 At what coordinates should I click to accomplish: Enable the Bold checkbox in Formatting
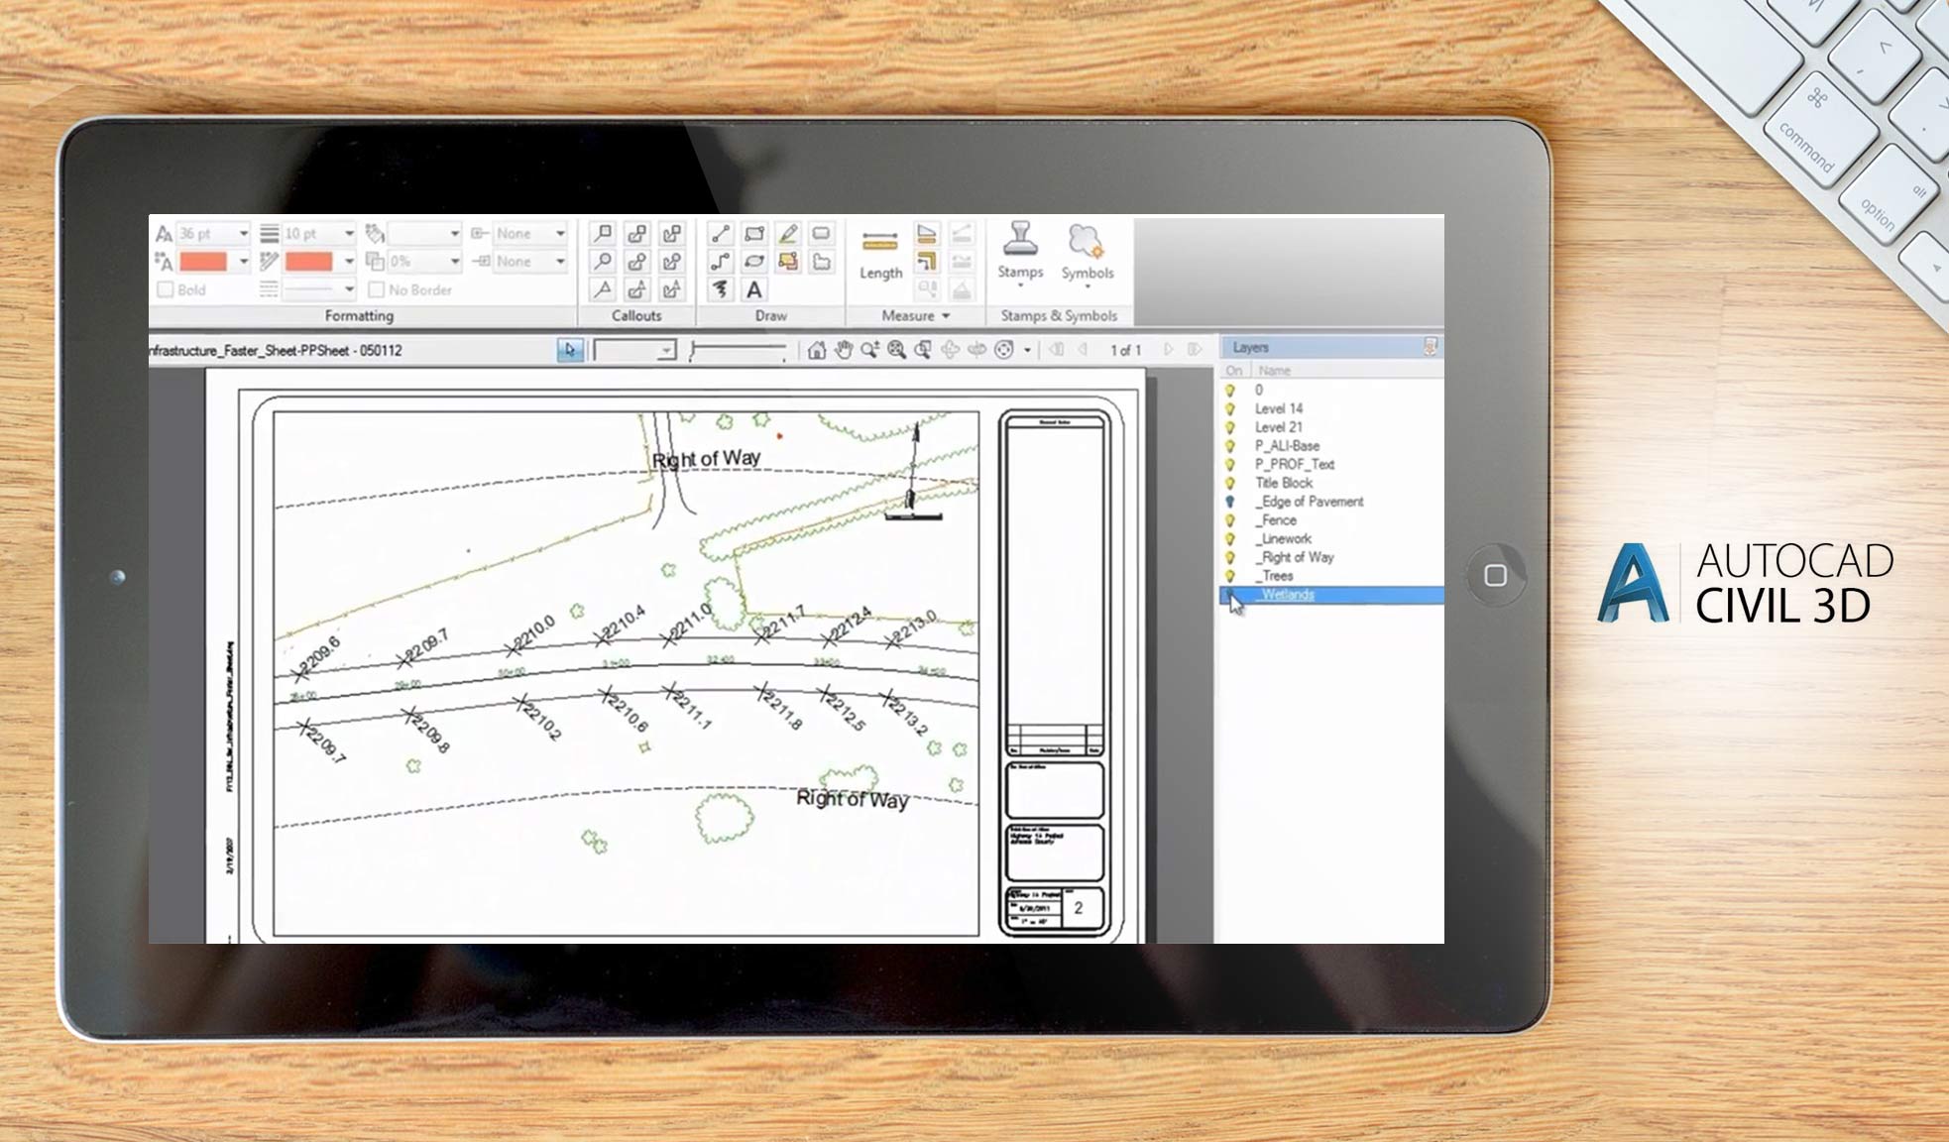[165, 289]
